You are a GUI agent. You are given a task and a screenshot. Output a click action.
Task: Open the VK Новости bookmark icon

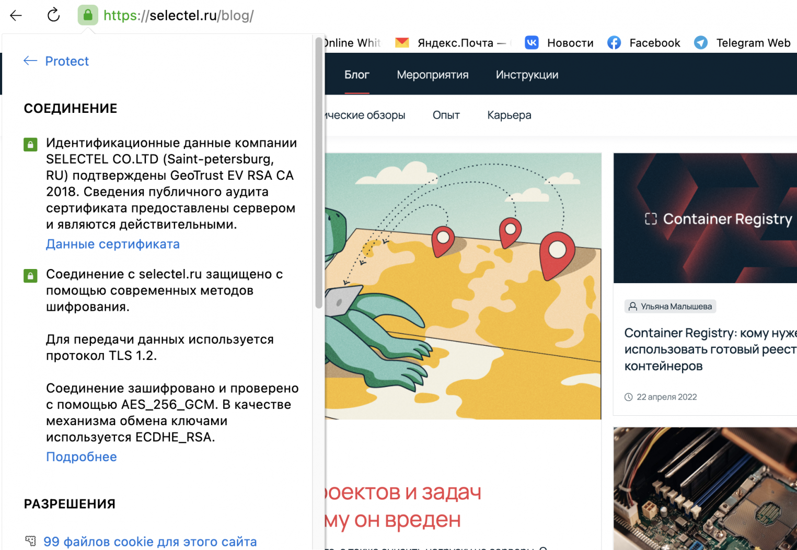point(532,43)
